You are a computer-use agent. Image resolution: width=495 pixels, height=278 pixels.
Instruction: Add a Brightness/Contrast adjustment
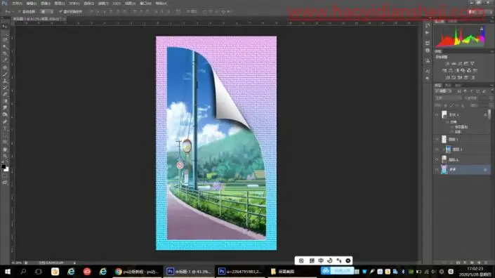coord(447,63)
